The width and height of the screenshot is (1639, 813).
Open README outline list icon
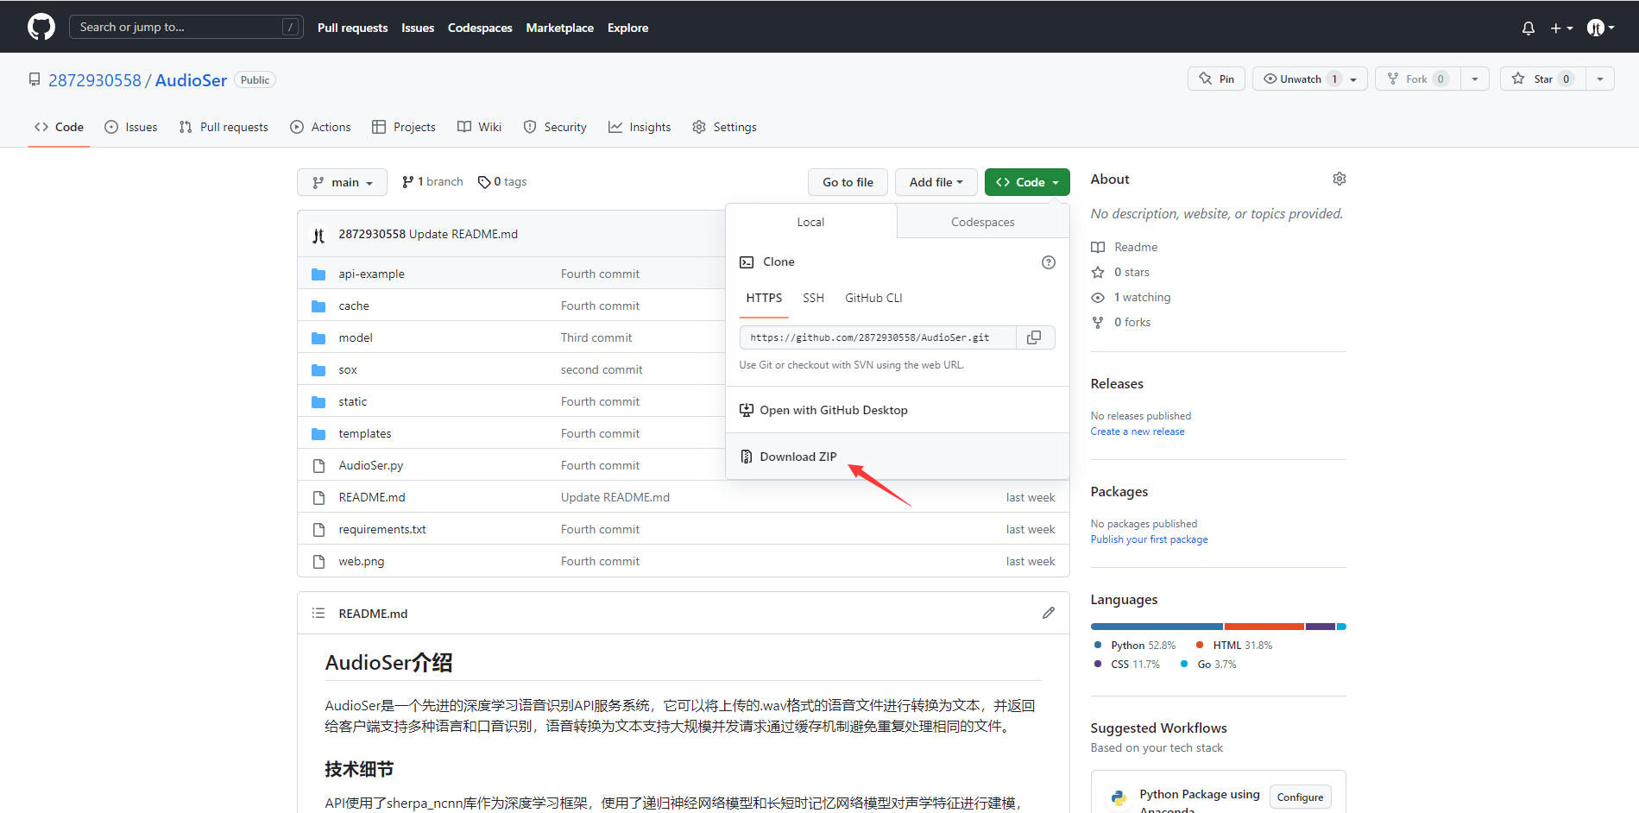318,613
